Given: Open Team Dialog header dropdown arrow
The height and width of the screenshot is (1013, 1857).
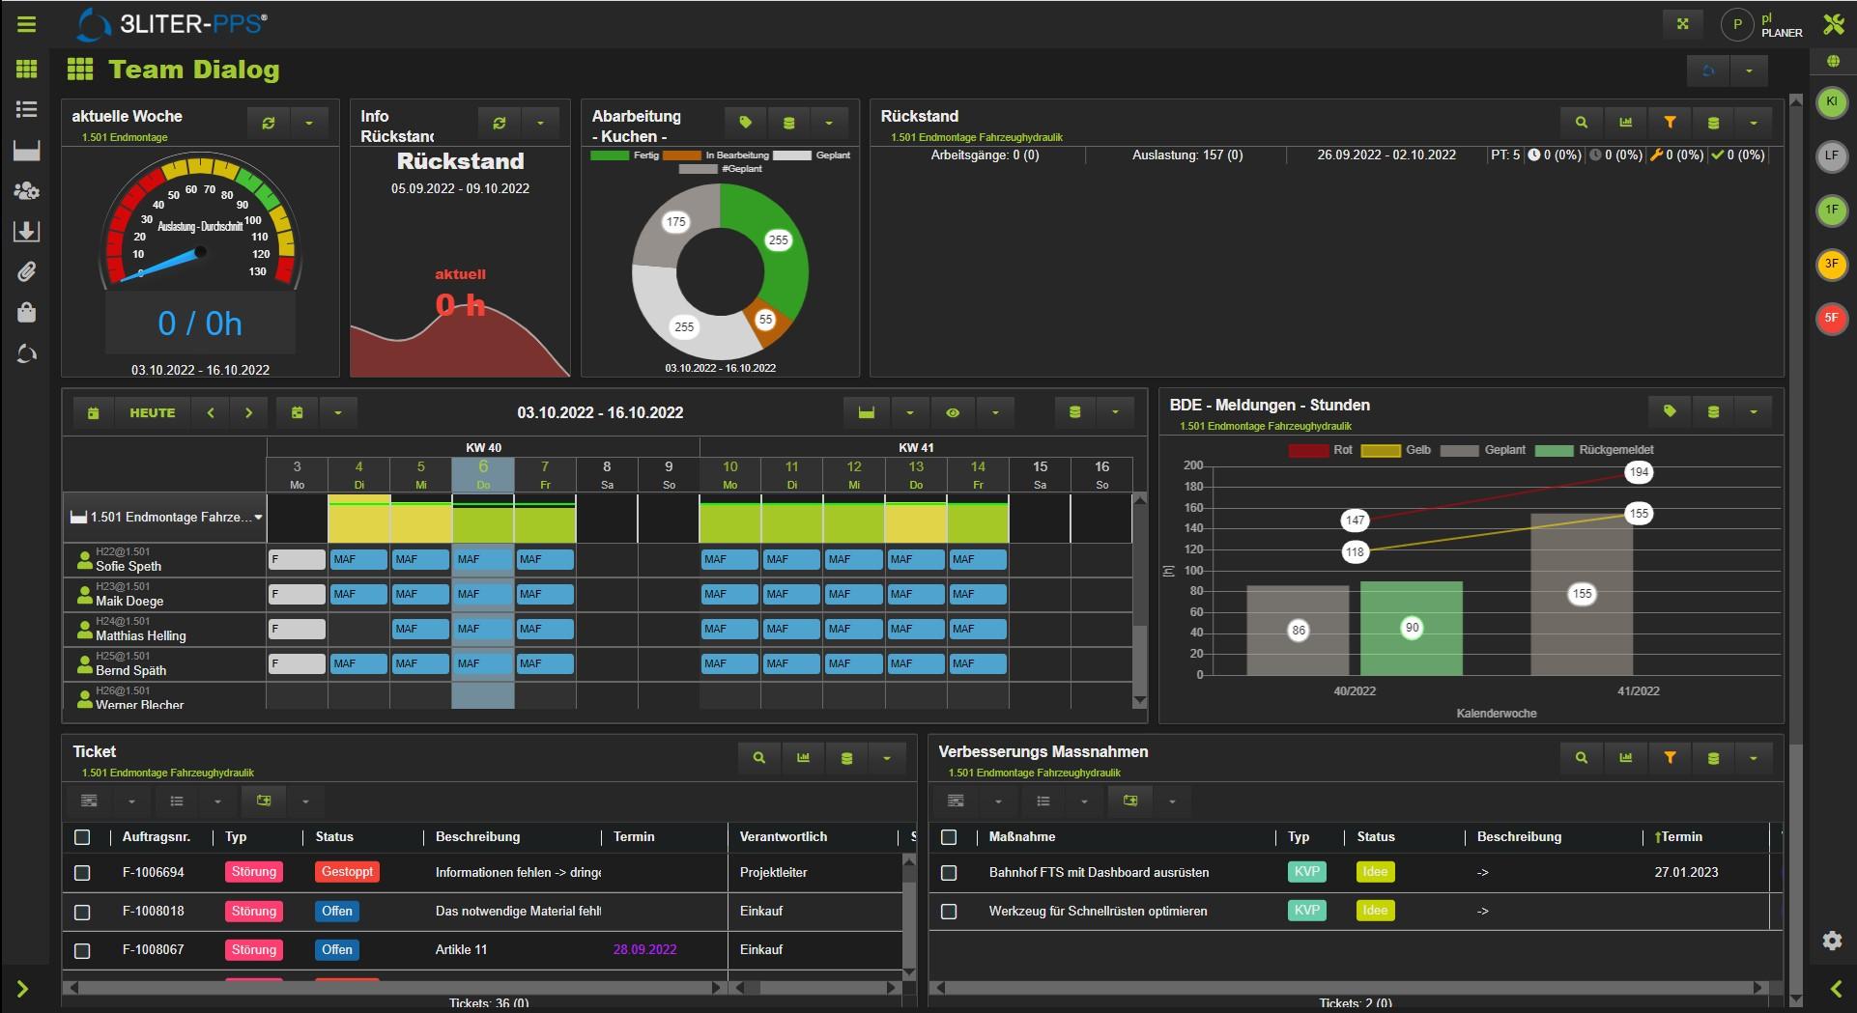Looking at the screenshot, I should (1749, 70).
